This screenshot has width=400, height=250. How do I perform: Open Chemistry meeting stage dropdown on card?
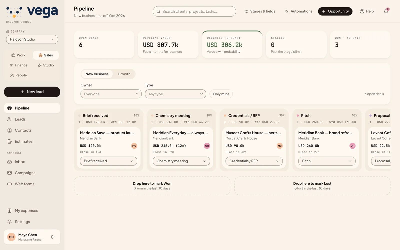pyautogui.click(x=181, y=161)
